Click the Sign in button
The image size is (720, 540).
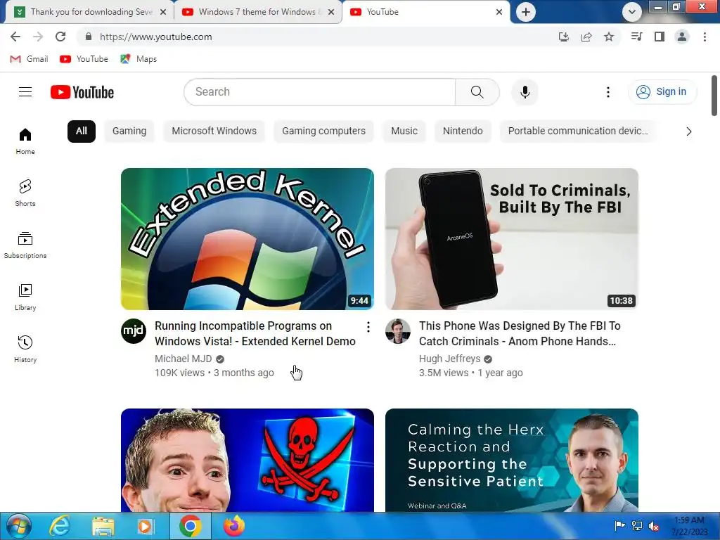(662, 92)
